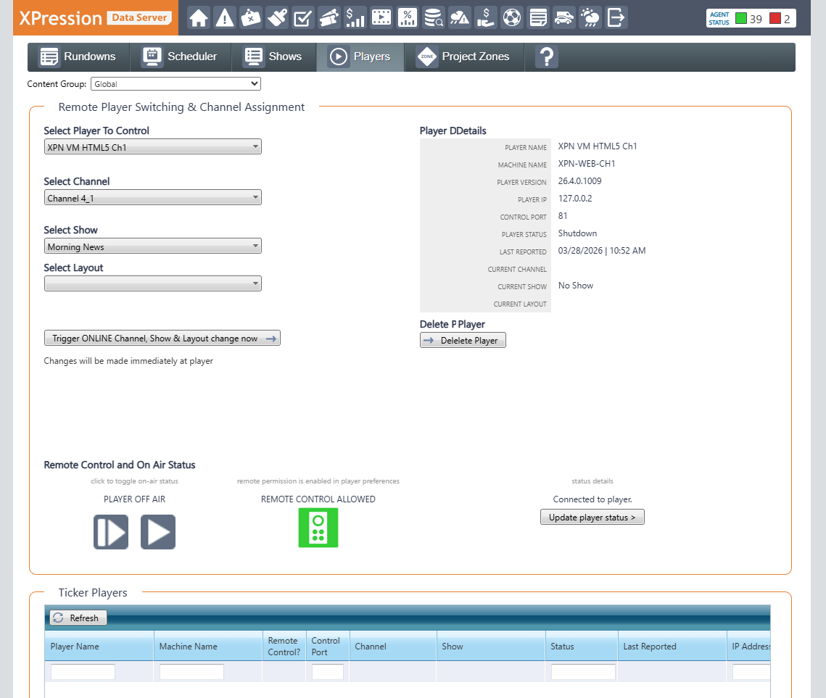Screen dimensions: 826x698
Task: Open the Home icon in top toolbar
Action: [199, 18]
